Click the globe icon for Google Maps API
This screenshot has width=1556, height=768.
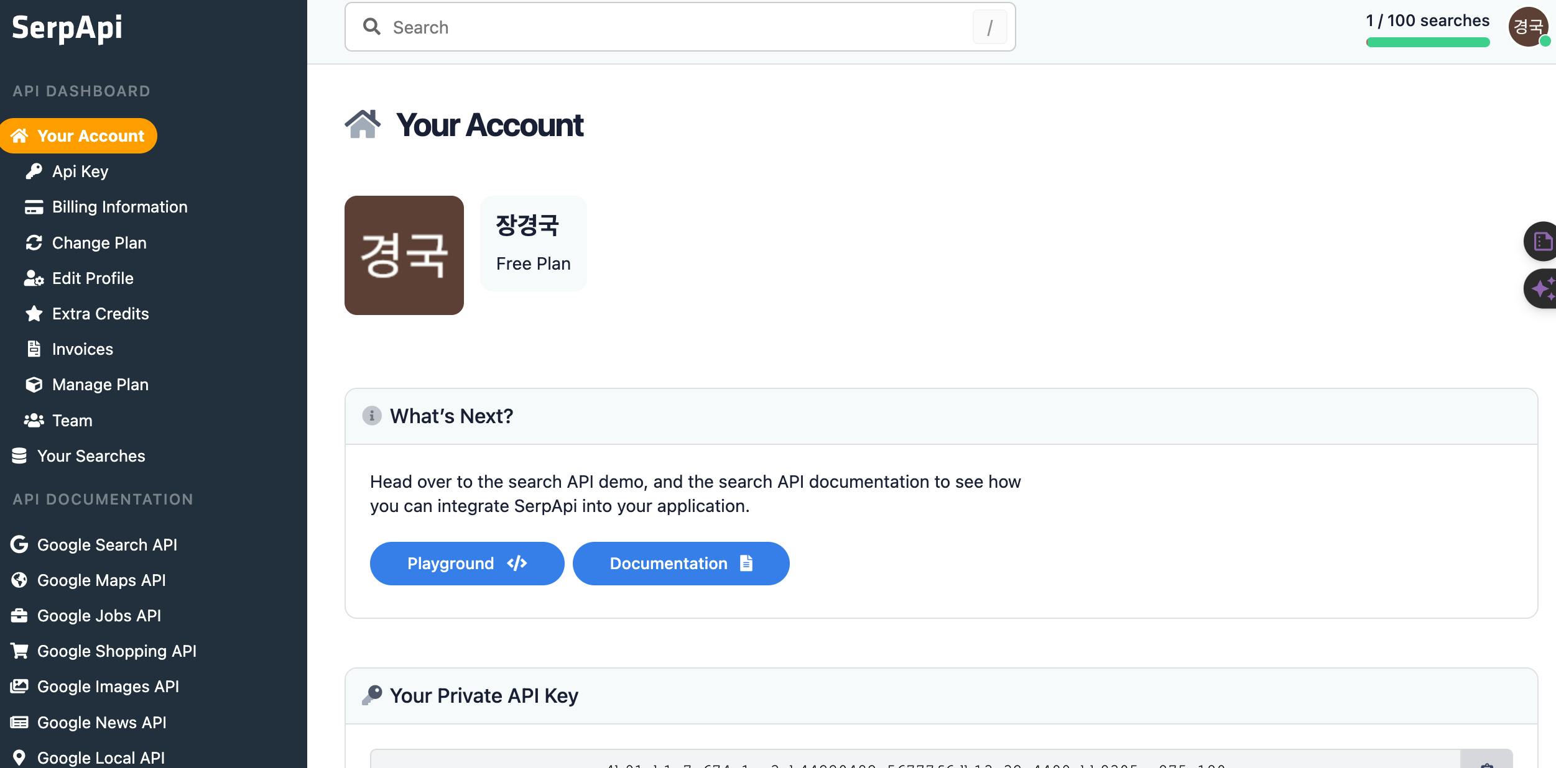click(19, 580)
